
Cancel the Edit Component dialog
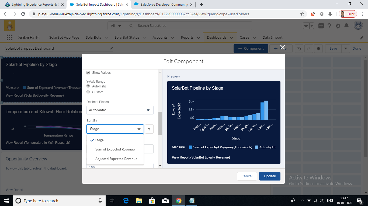click(x=247, y=176)
